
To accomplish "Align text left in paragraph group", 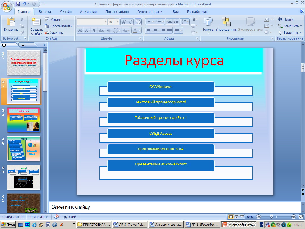I will click(x=149, y=30).
